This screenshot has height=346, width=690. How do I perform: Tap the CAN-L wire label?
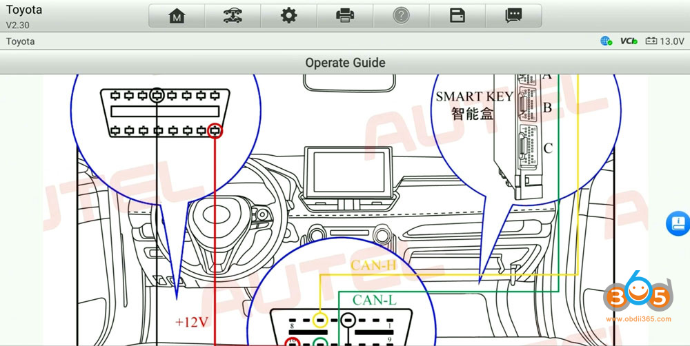(375, 301)
